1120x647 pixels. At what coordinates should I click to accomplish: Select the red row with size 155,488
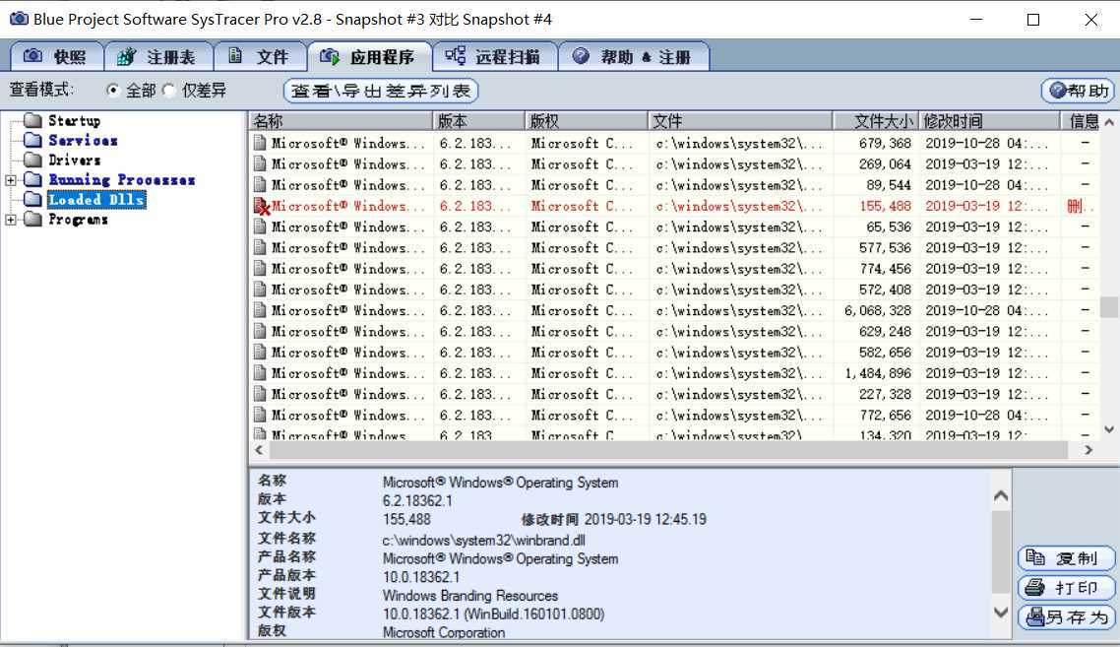tap(673, 206)
